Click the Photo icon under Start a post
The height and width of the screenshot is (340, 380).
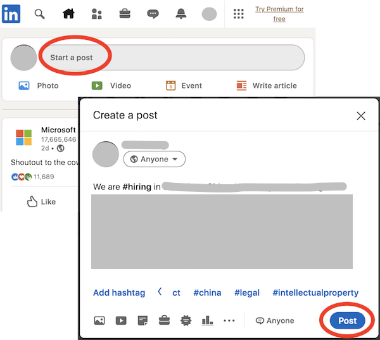pyautogui.click(x=24, y=85)
